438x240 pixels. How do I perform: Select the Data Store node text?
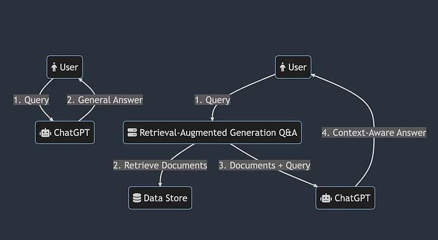[166, 198]
